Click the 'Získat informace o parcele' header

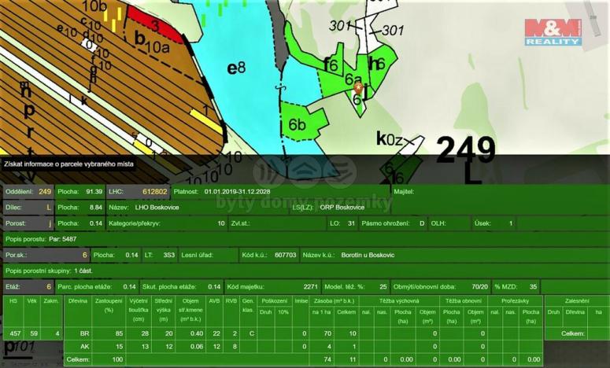coord(69,164)
